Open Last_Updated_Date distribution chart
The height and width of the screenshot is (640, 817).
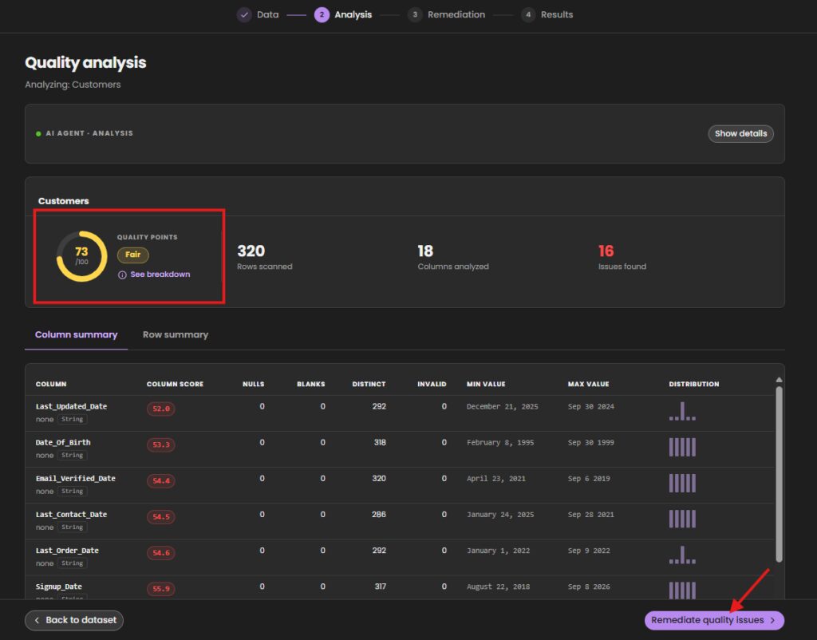(x=682, y=411)
